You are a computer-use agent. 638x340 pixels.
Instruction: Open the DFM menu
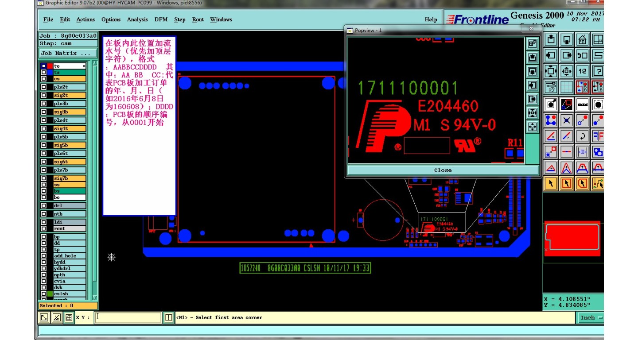pyautogui.click(x=161, y=19)
